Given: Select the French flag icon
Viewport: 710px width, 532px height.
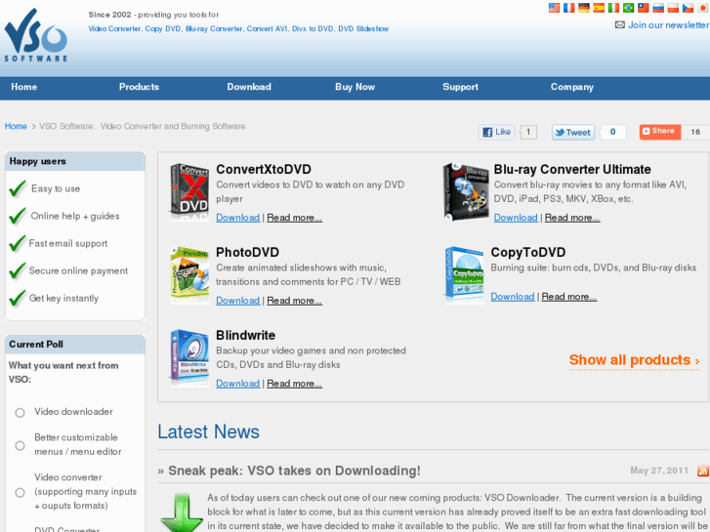Looking at the screenshot, I should pyautogui.click(x=568, y=8).
